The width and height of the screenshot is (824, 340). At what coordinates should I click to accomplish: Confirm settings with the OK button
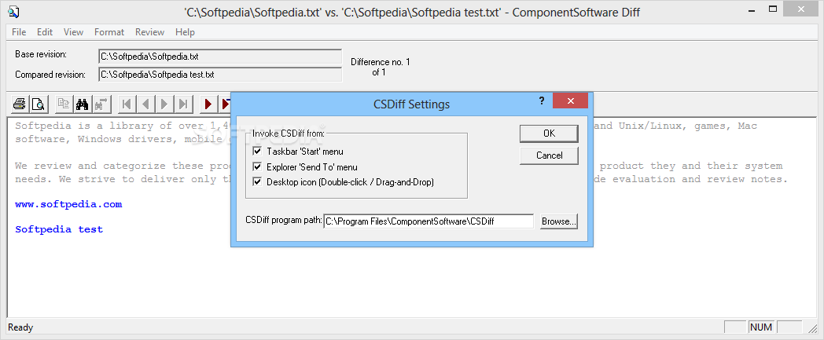[x=549, y=133]
